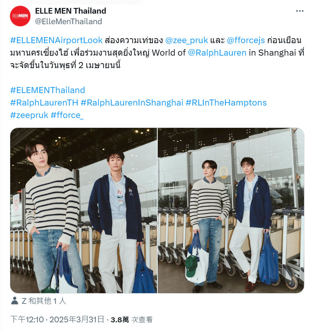This screenshot has height=331, width=312.
Task: Open the #zeepruk hashtag
Action: click(x=29, y=115)
